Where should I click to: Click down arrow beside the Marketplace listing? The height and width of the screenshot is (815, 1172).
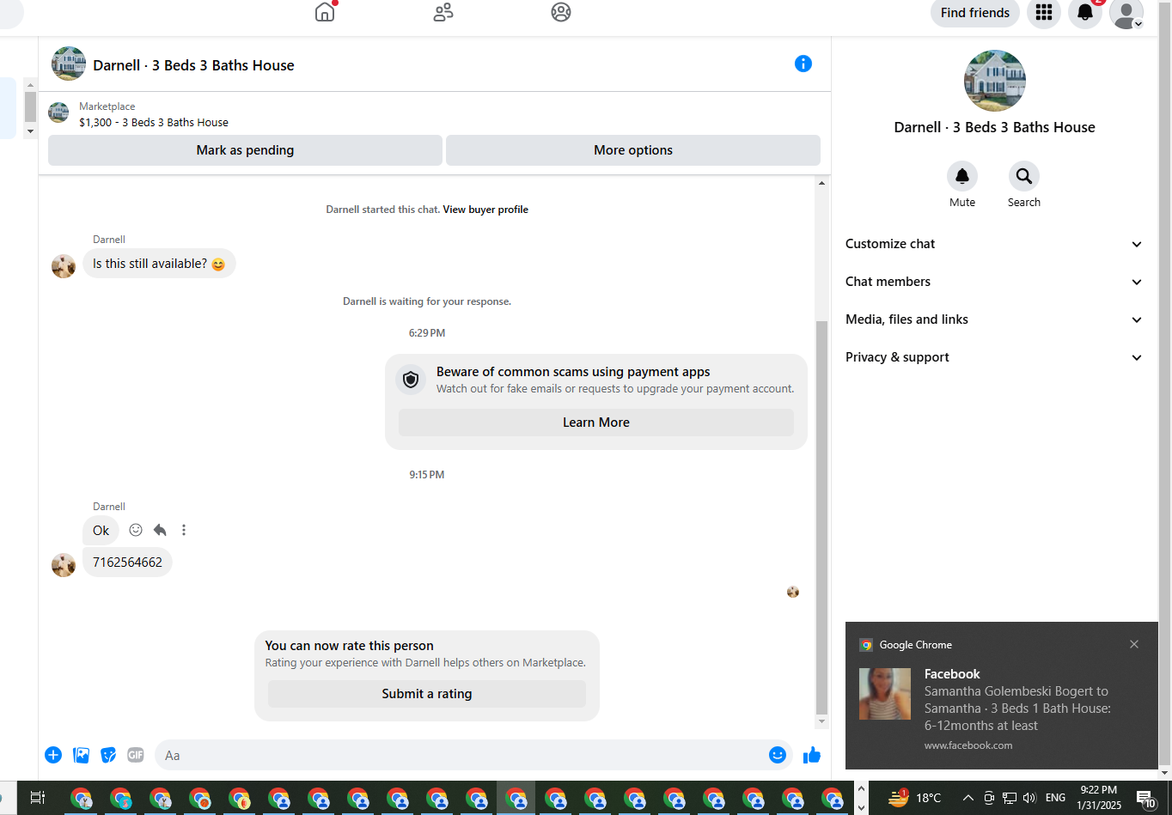coord(30,131)
